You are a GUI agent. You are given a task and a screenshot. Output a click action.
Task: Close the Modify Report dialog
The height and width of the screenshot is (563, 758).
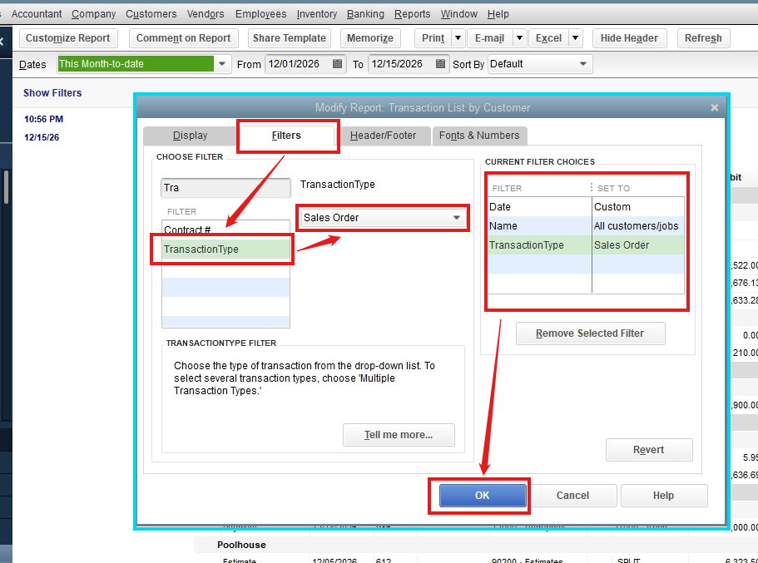[x=715, y=108]
